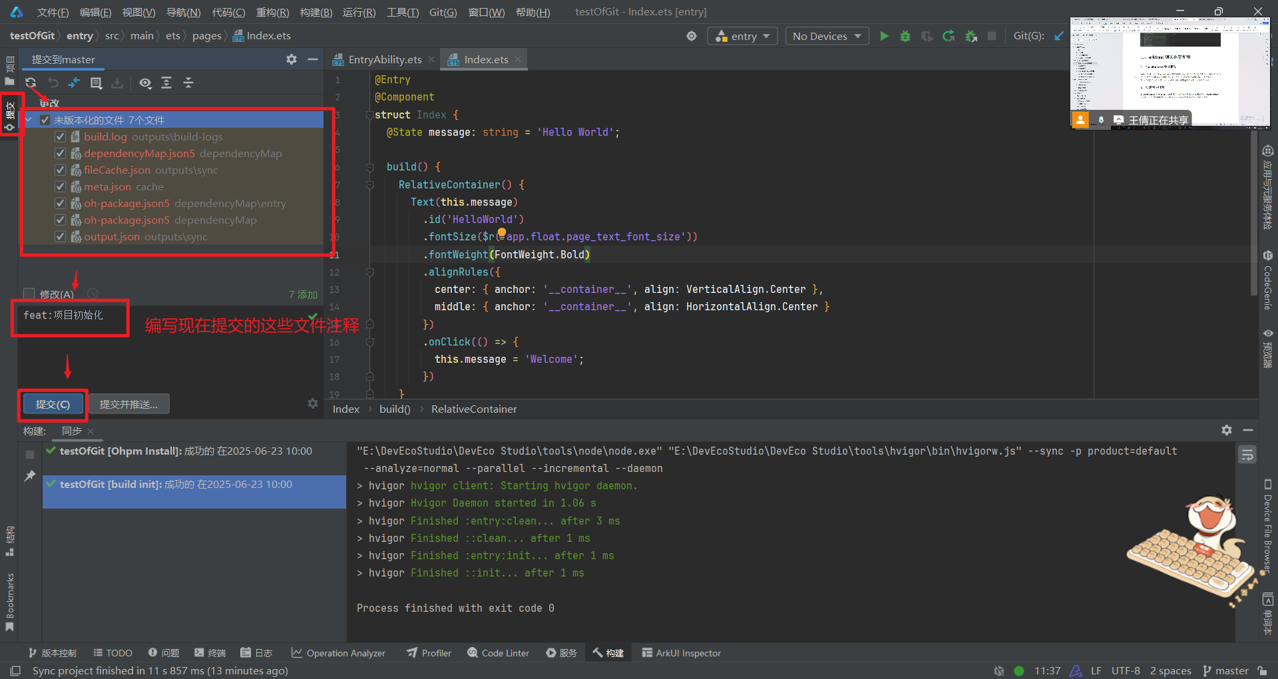Click the locate target icon beside the entry dropdown
This screenshot has height=679, width=1278.
tap(692, 36)
